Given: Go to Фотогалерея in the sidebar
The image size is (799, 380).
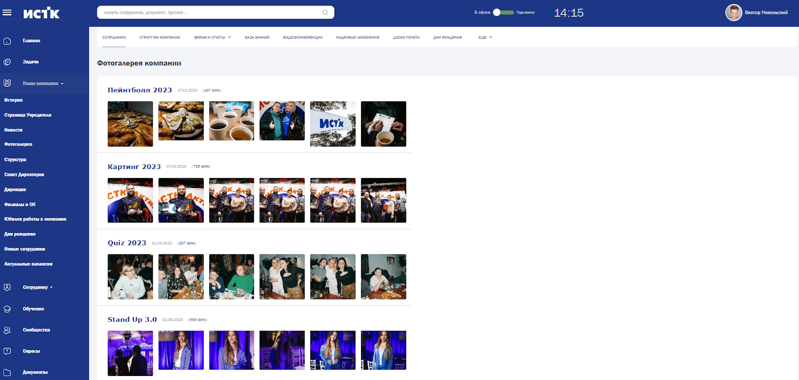Looking at the screenshot, I should [18, 145].
